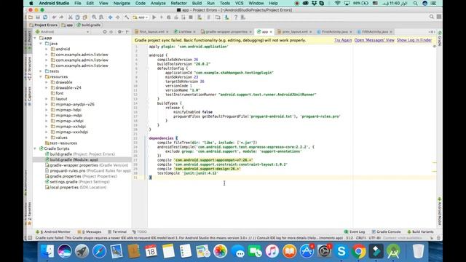Open the Refactor menu
Screen dimensions: 466x262
coord(178,3)
